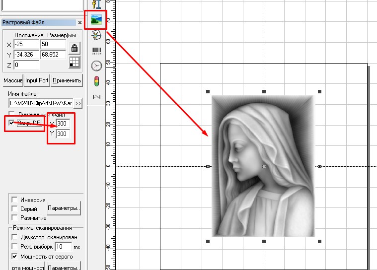This screenshot has width=377, height=270.
Task: Uncheck Мощность от серого option
Action: [x=14, y=256]
